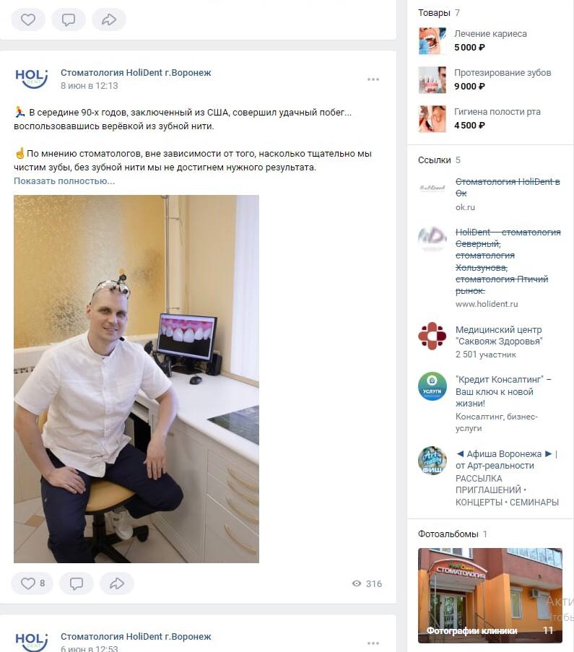Image resolution: width=574 pixels, height=652 pixels.
Task: Open comments on the 8 June post
Action: click(76, 583)
